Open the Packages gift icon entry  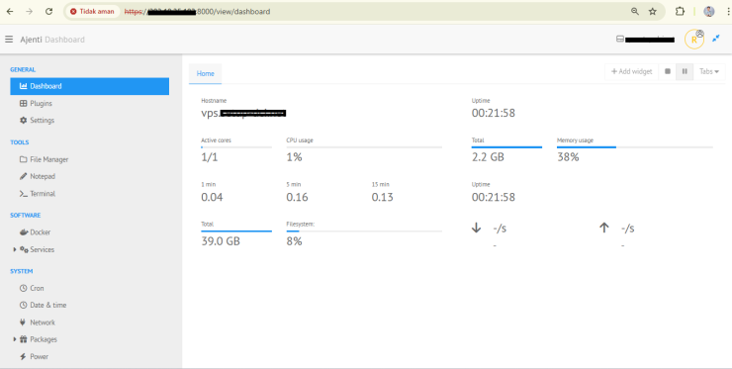tap(39, 339)
